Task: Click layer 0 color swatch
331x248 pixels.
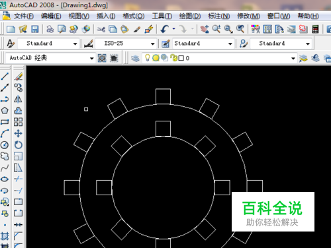Action: tap(181, 58)
